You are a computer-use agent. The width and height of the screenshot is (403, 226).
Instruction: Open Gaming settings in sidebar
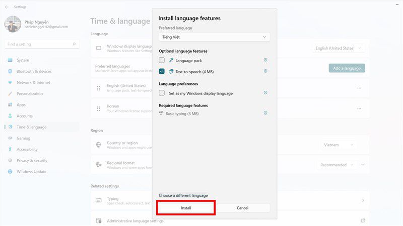pos(42,138)
